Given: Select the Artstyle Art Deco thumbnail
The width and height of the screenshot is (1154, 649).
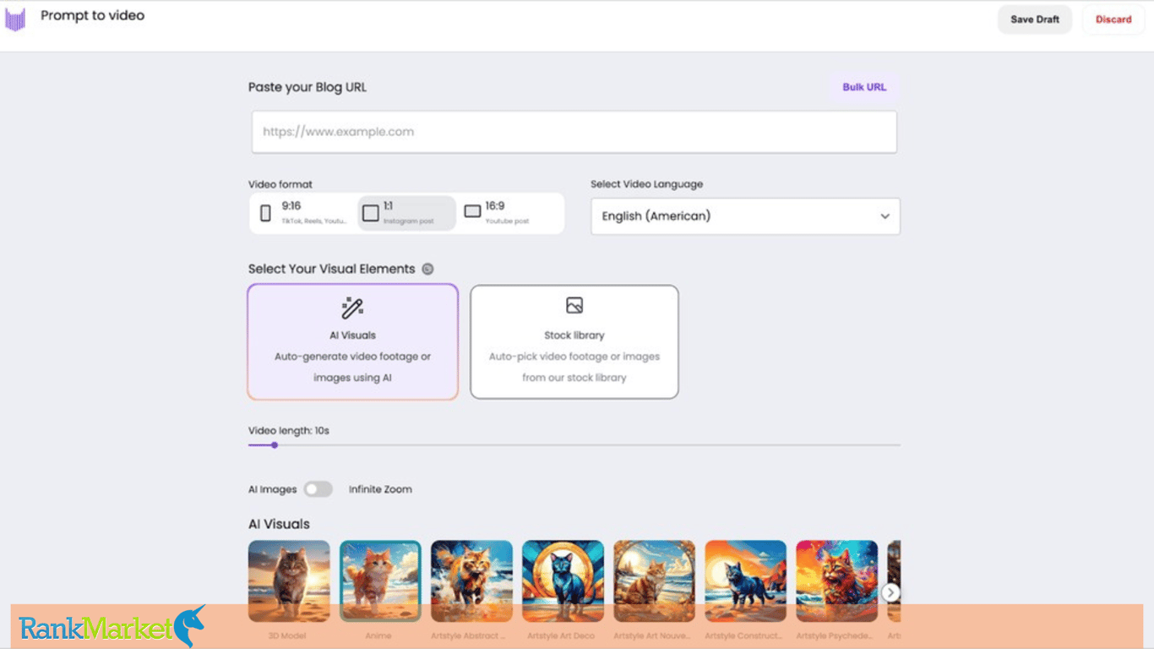Looking at the screenshot, I should 563,581.
